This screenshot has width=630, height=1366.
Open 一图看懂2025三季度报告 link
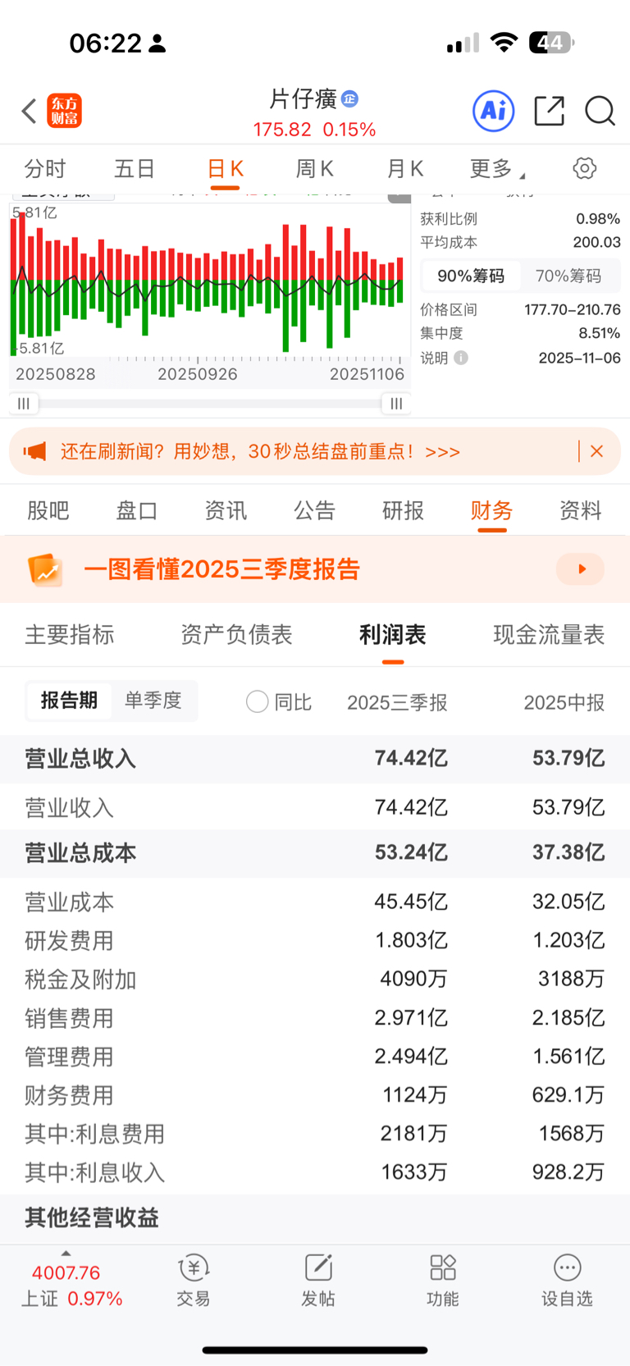(x=221, y=569)
